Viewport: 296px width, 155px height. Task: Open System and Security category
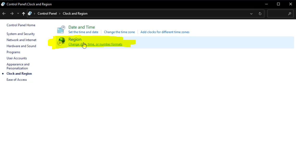point(21,34)
